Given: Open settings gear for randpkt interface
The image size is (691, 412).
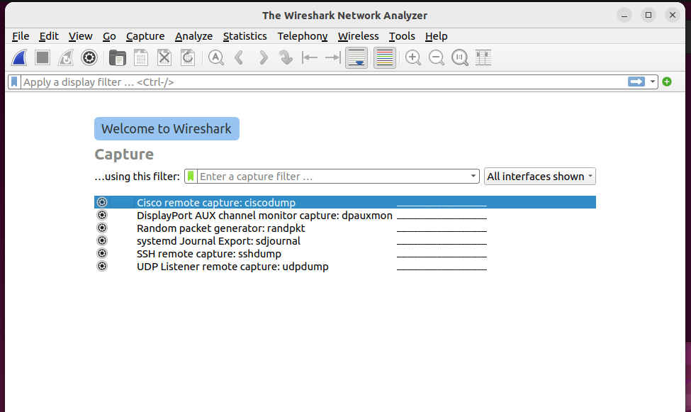Looking at the screenshot, I should (x=102, y=228).
